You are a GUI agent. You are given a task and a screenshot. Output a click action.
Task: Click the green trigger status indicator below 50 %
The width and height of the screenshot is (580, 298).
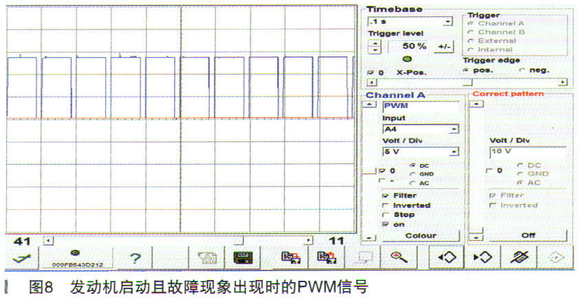click(407, 59)
